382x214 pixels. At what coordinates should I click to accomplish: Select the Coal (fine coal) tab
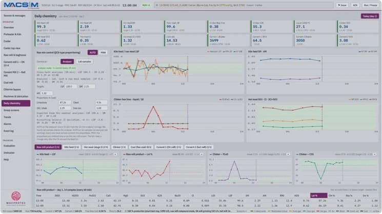(x=141, y=147)
